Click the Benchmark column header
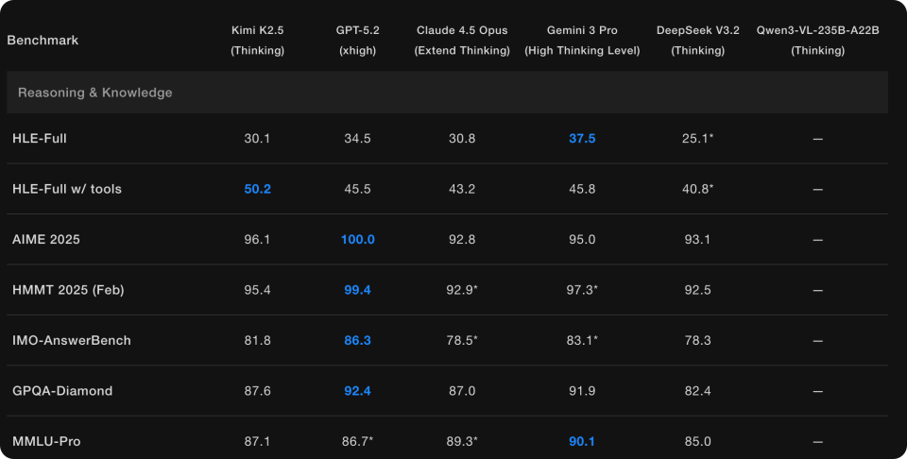Image resolution: width=907 pixels, height=459 pixels. [x=43, y=41]
